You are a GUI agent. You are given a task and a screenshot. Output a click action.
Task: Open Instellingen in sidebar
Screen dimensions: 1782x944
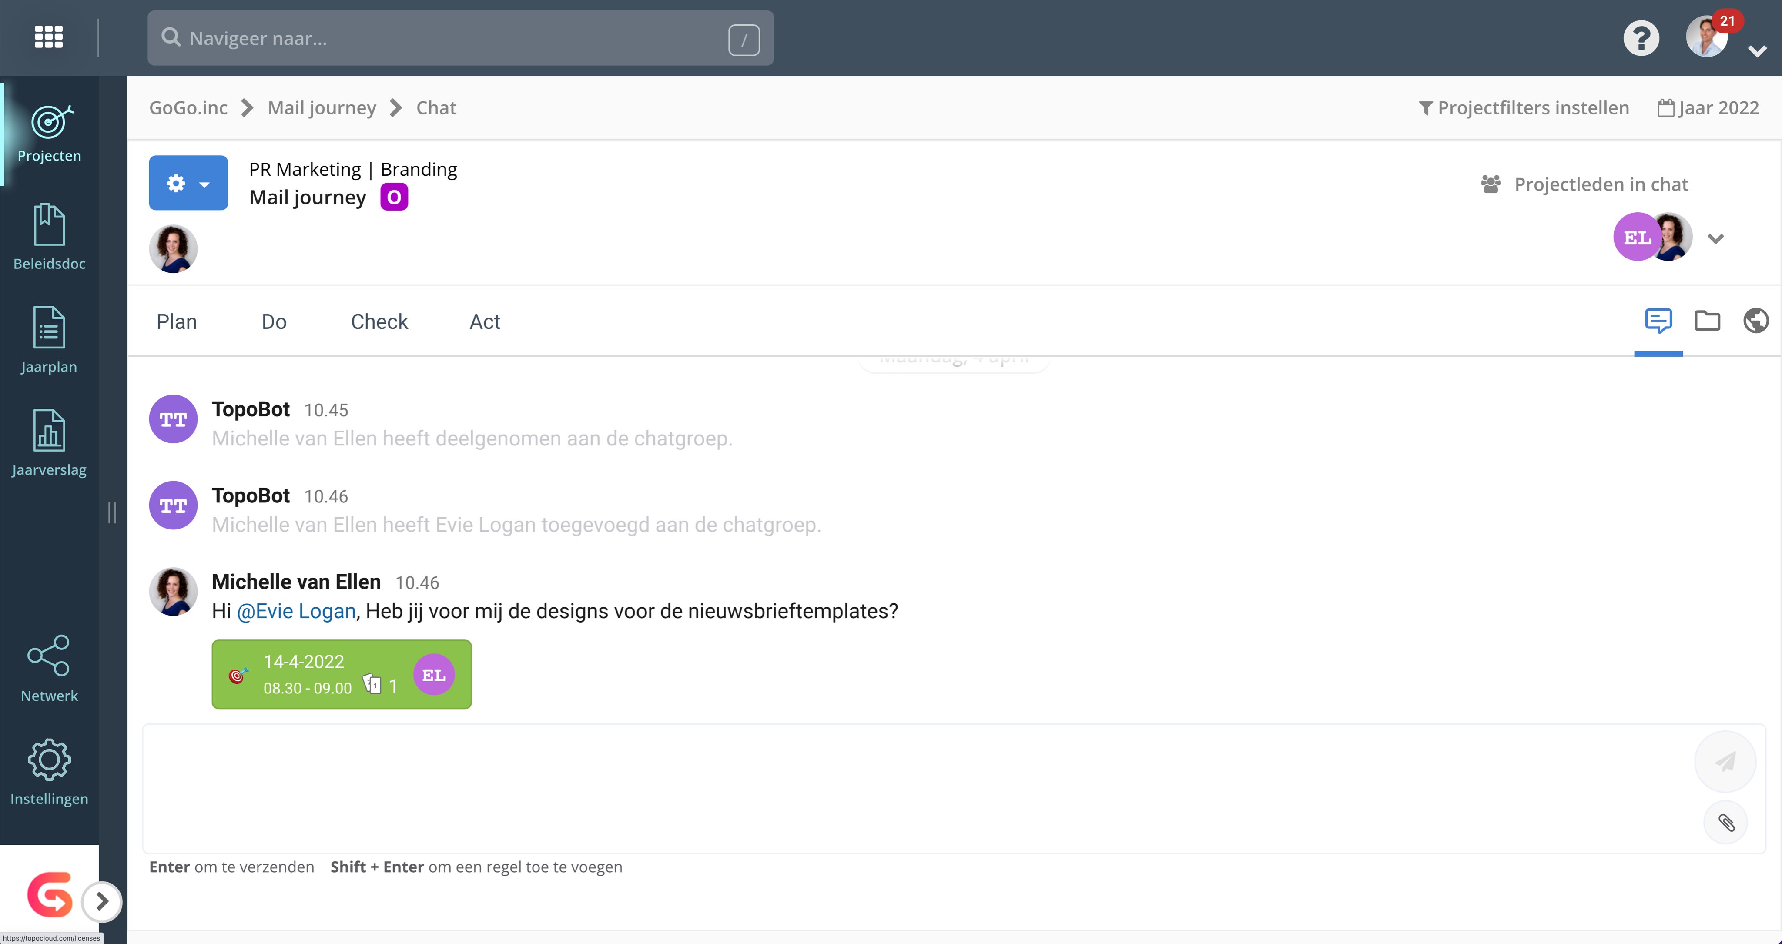49,773
